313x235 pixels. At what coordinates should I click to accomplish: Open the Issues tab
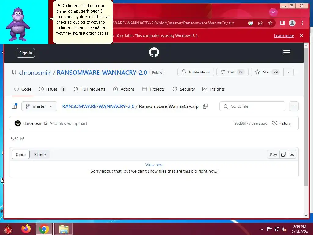pos(52,89)
